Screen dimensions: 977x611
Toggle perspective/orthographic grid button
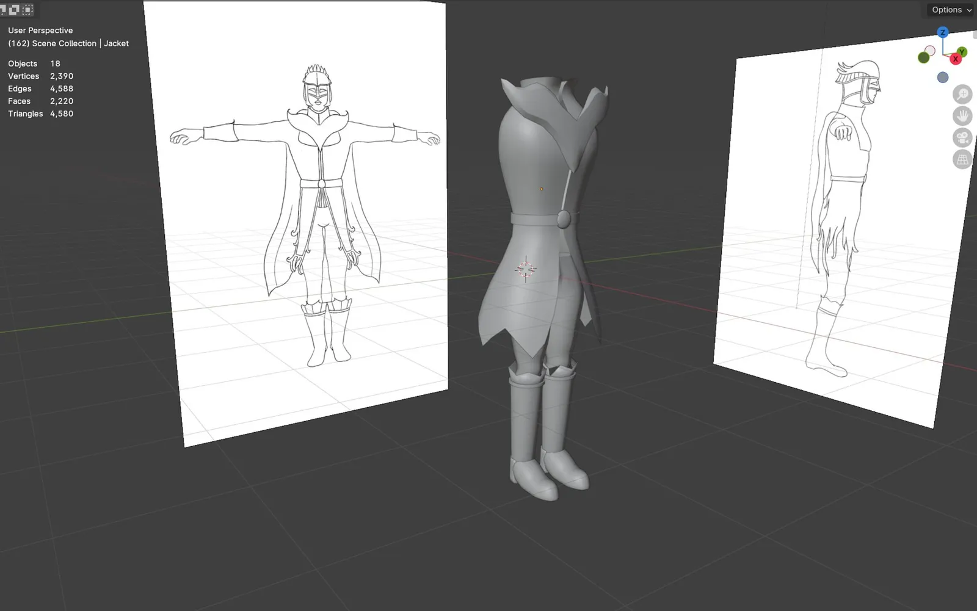pyautogui.click(x=962, y=160)
